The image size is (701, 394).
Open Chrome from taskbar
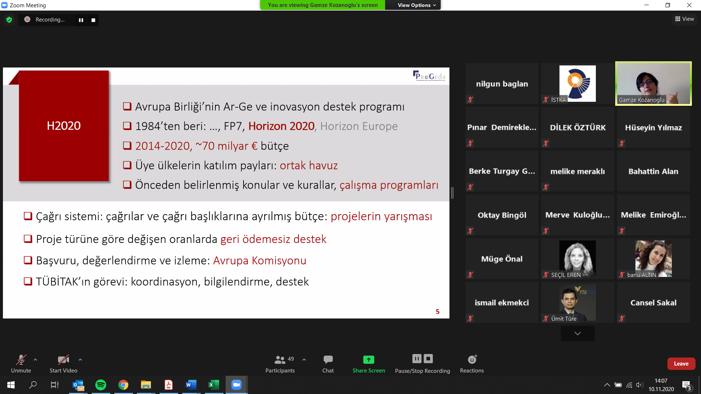coord(123,385)
